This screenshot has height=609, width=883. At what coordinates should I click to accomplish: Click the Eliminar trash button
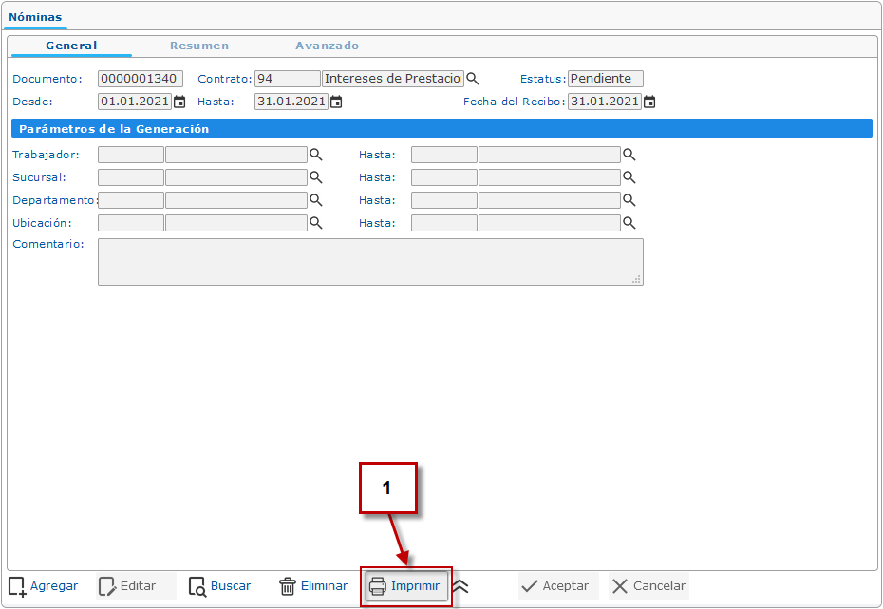tap(313, 586)
